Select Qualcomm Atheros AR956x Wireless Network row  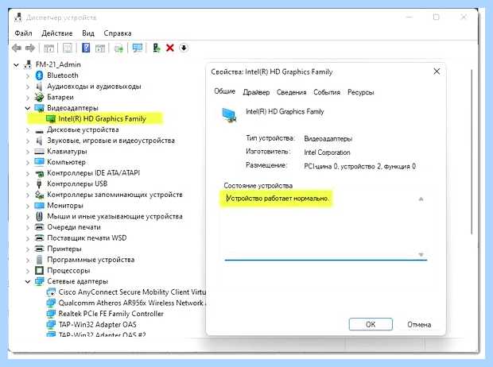click(x=132, y=303)
